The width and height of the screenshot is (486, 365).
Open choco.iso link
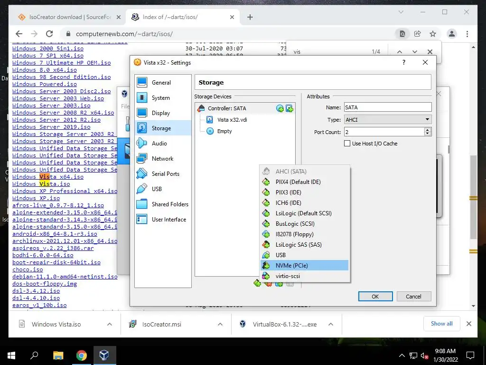(x=28, y=269)
